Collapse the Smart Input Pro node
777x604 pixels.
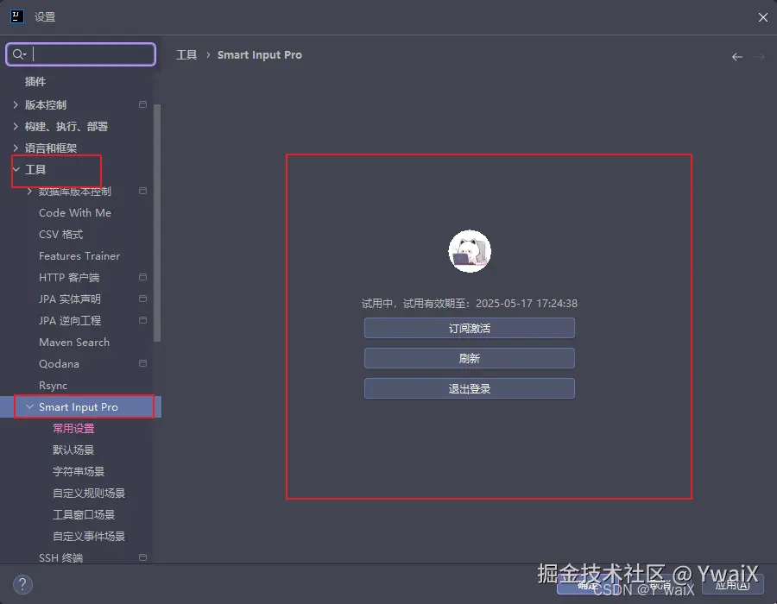[x=30, y=406]
